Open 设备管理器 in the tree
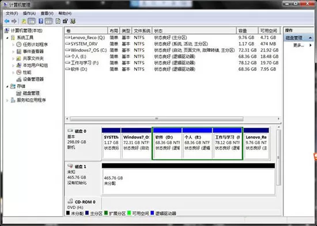 click(x=33, y=79)
